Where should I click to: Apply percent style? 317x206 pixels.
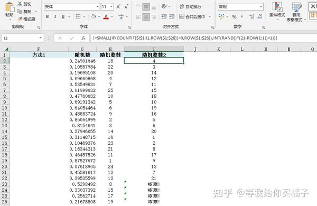click(234, 17)
